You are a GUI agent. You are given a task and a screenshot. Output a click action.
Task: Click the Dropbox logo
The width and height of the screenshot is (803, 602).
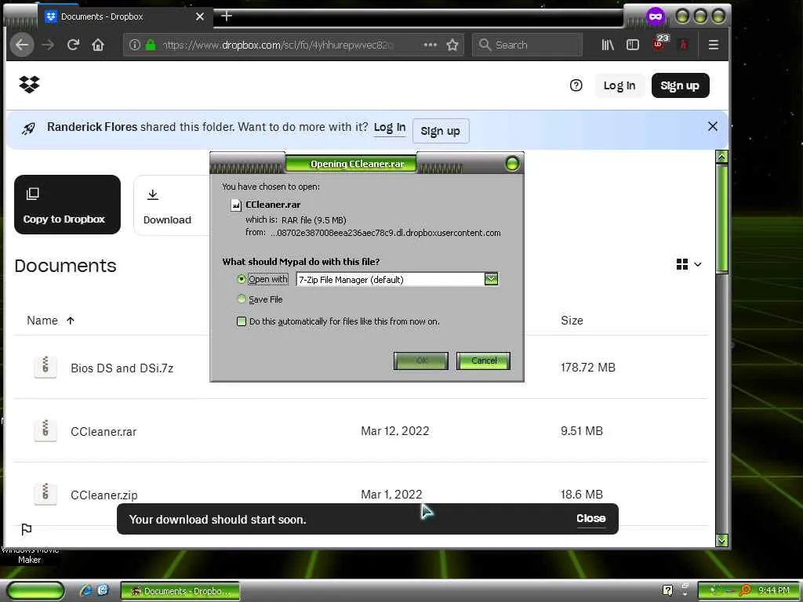coord(29,85)
